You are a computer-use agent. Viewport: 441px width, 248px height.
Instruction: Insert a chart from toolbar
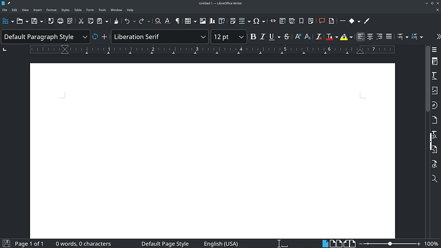(212, 21)
